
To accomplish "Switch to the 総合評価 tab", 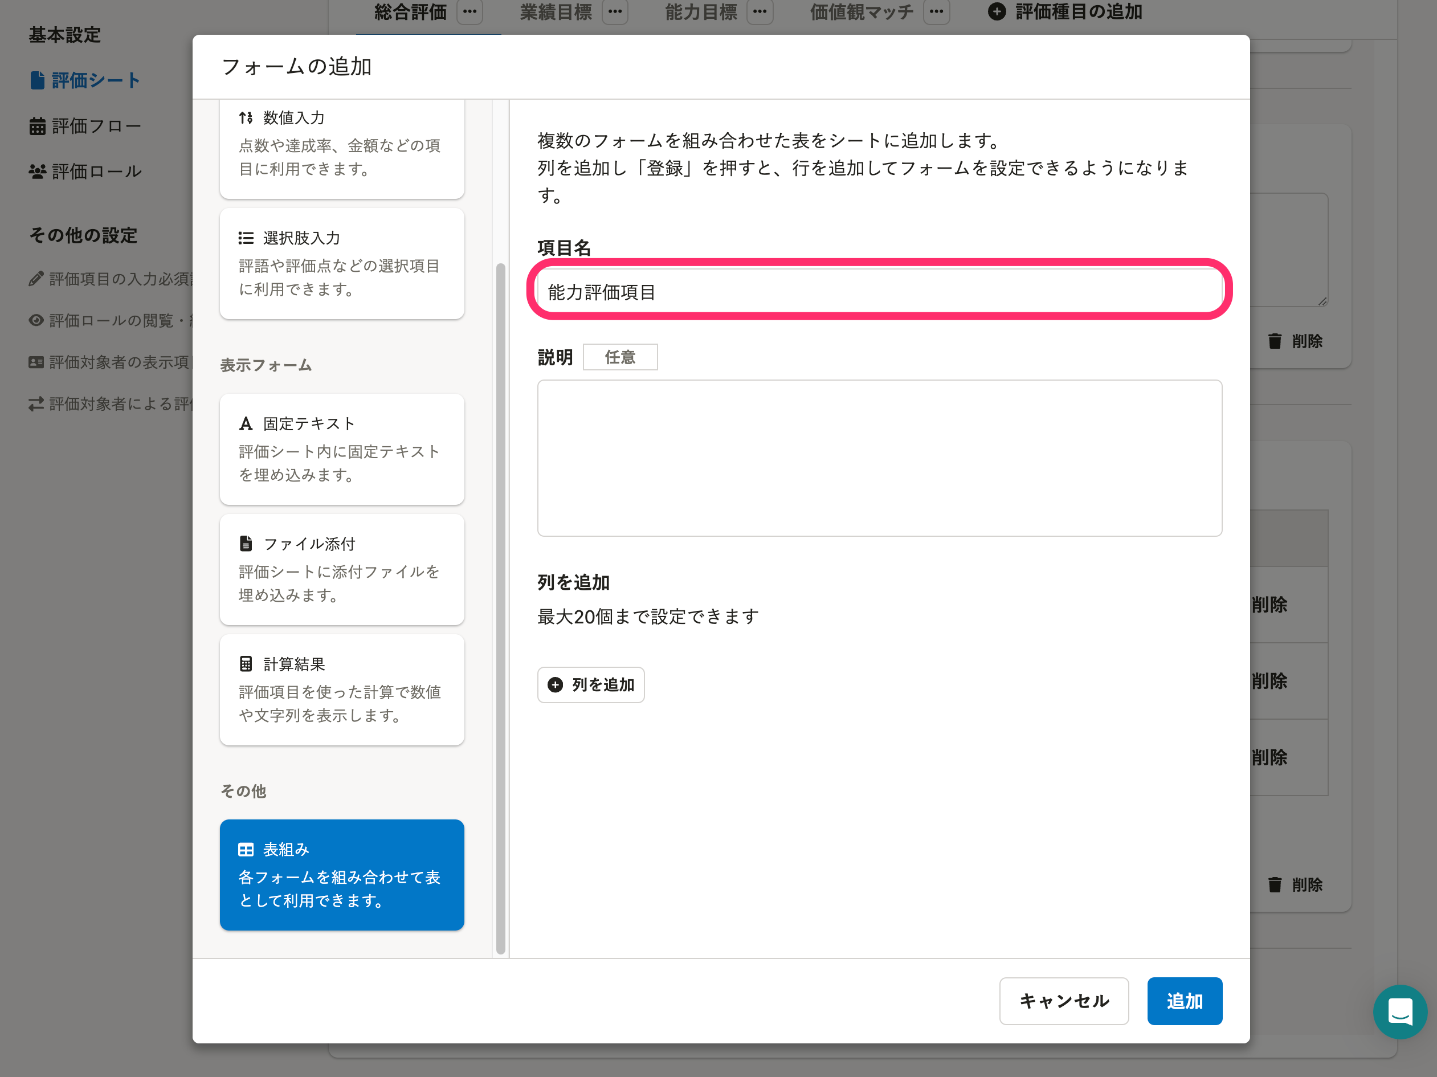I will click(x=411, y=13).
